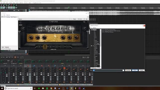Adjust the Presence knob on the amp
This screenshot has height=90, width=160.
click(x=69, y=38)
